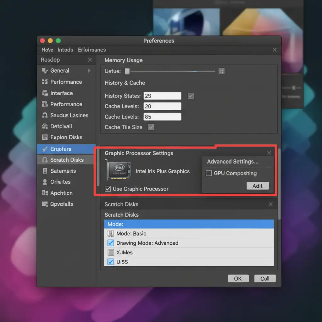Click the icon at memory slider's right end
The image size is (322, 322).
tap(221, 71)
